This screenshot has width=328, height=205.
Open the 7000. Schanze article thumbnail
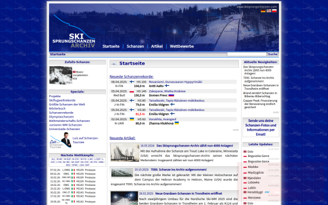pos(122,172)
